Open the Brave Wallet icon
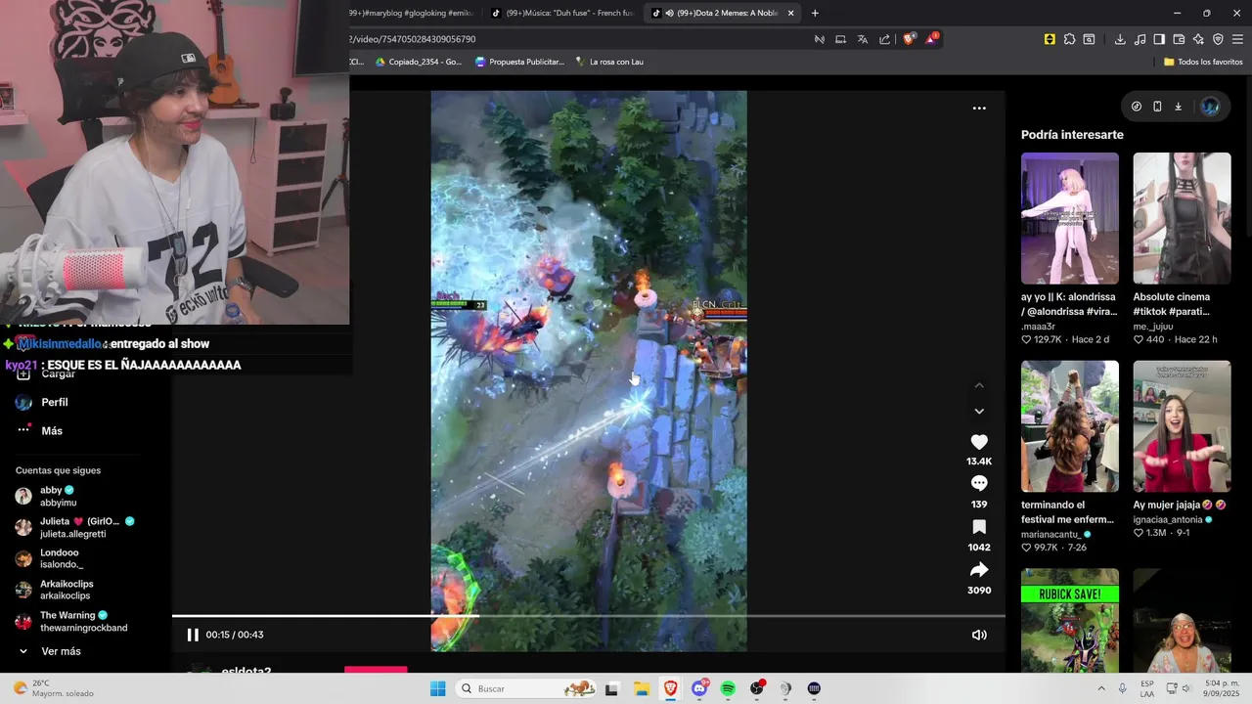 click(x=1179, y=39)
